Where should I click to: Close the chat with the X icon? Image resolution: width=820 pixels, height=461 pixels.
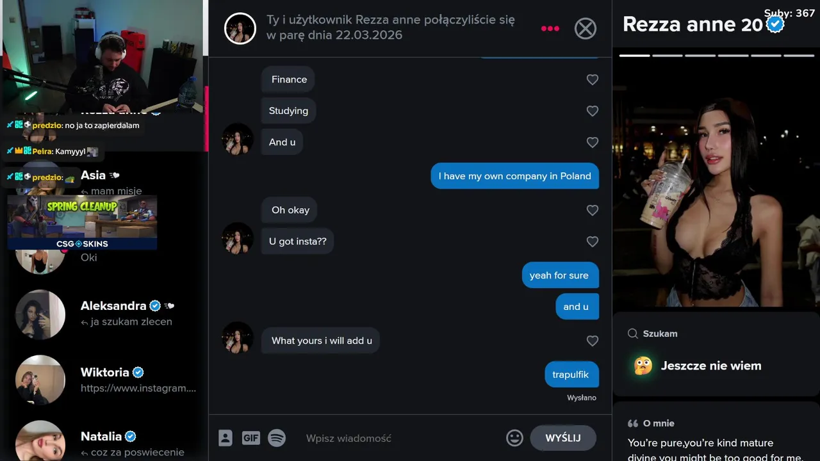pos(585,28)
